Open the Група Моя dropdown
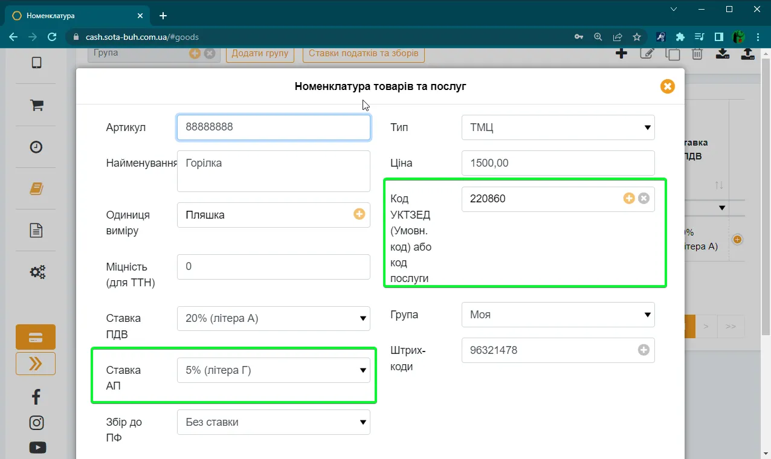Image resolution: width=771 pixels, height=459 pixels. (x=558, y=315)
